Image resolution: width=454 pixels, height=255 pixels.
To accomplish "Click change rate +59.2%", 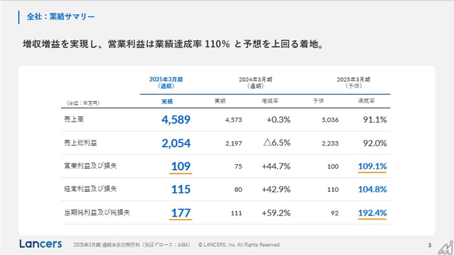I will click(x=276, y=213).
